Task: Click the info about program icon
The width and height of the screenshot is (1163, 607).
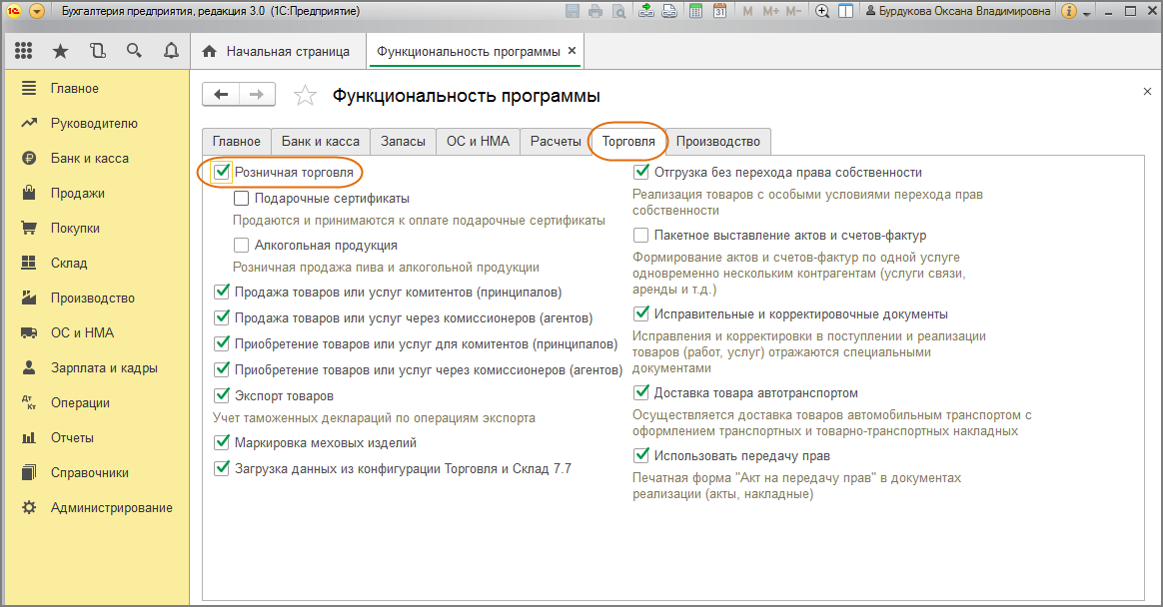Action: tap(1069, 11)
